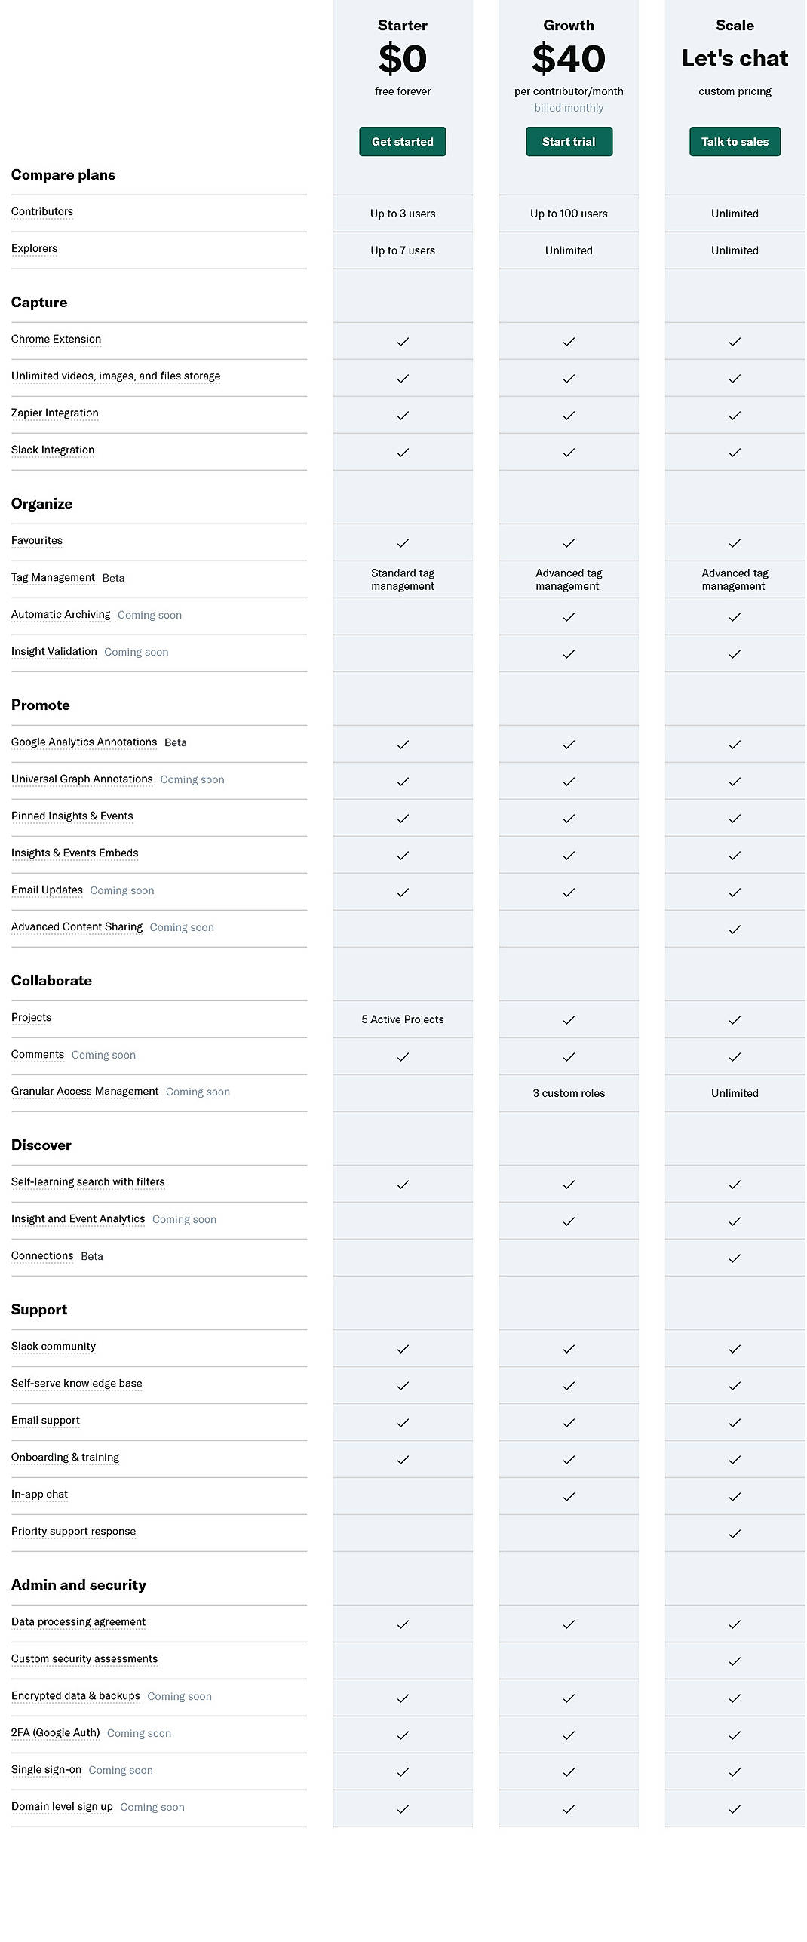Expand the Tag Management feature description
Image resolution: width=807 pixels, height=1942 pixels.
(53, 577)
